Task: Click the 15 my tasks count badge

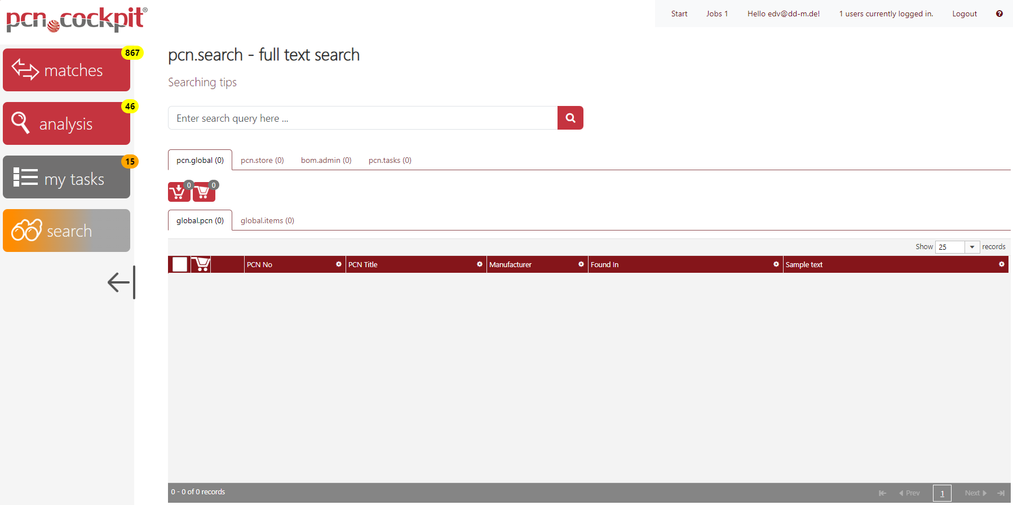Action: [x=130, y=161]
